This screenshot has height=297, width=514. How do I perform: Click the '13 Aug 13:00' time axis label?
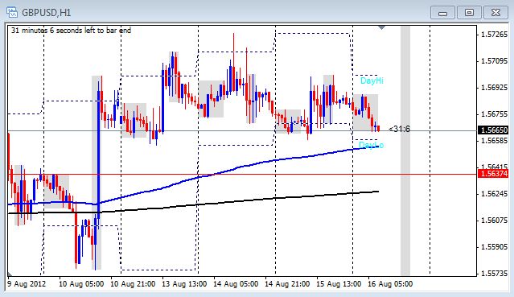tap(184, 284)
